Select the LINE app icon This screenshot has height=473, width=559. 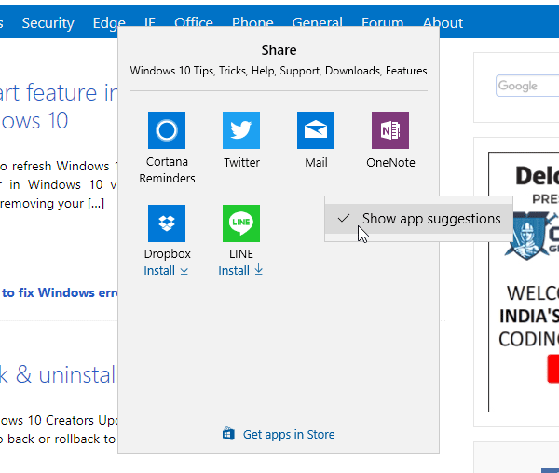(241, 223)
